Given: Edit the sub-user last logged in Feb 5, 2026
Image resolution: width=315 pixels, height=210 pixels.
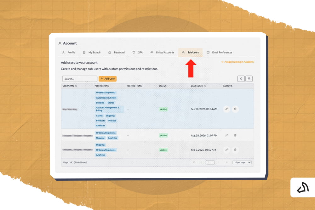Looking at the screenshot, I should (226, 150).
